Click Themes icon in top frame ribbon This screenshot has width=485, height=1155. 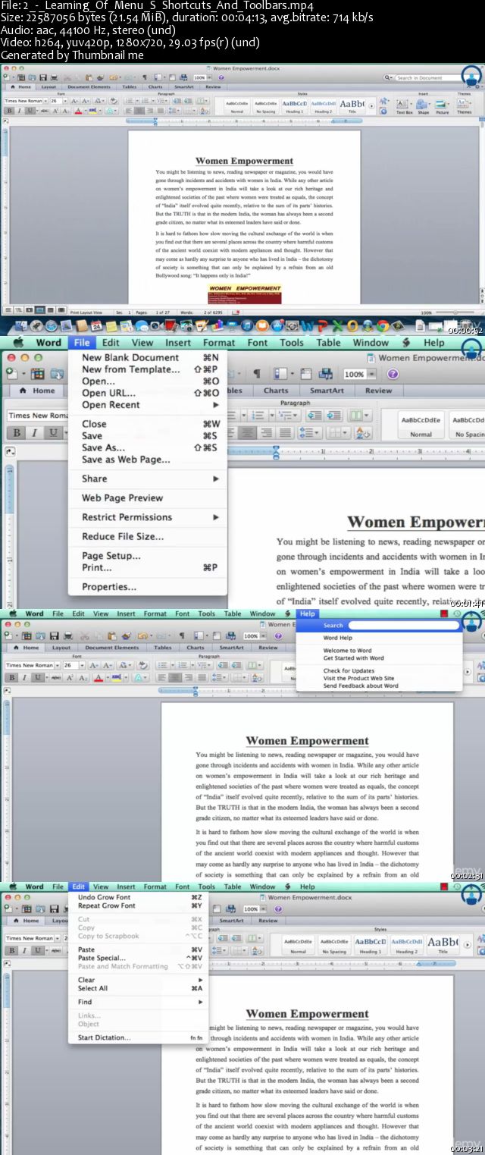coord(464,105)
